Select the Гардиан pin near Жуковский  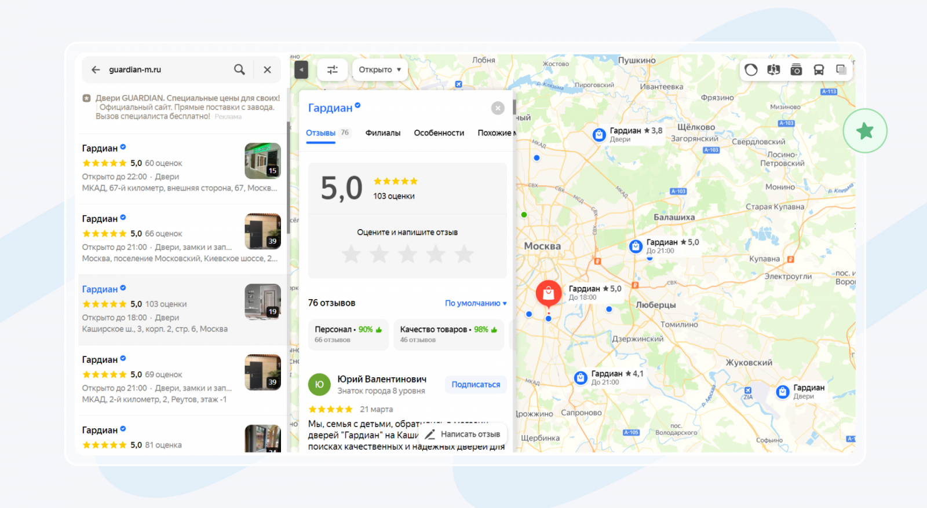tap(783, 392)
